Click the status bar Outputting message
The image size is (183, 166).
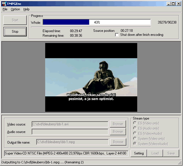tap(42, 162)
